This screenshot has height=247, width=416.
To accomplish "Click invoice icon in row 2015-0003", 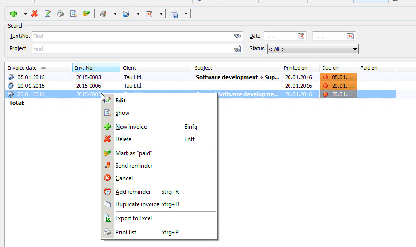I will pos(11,77).
